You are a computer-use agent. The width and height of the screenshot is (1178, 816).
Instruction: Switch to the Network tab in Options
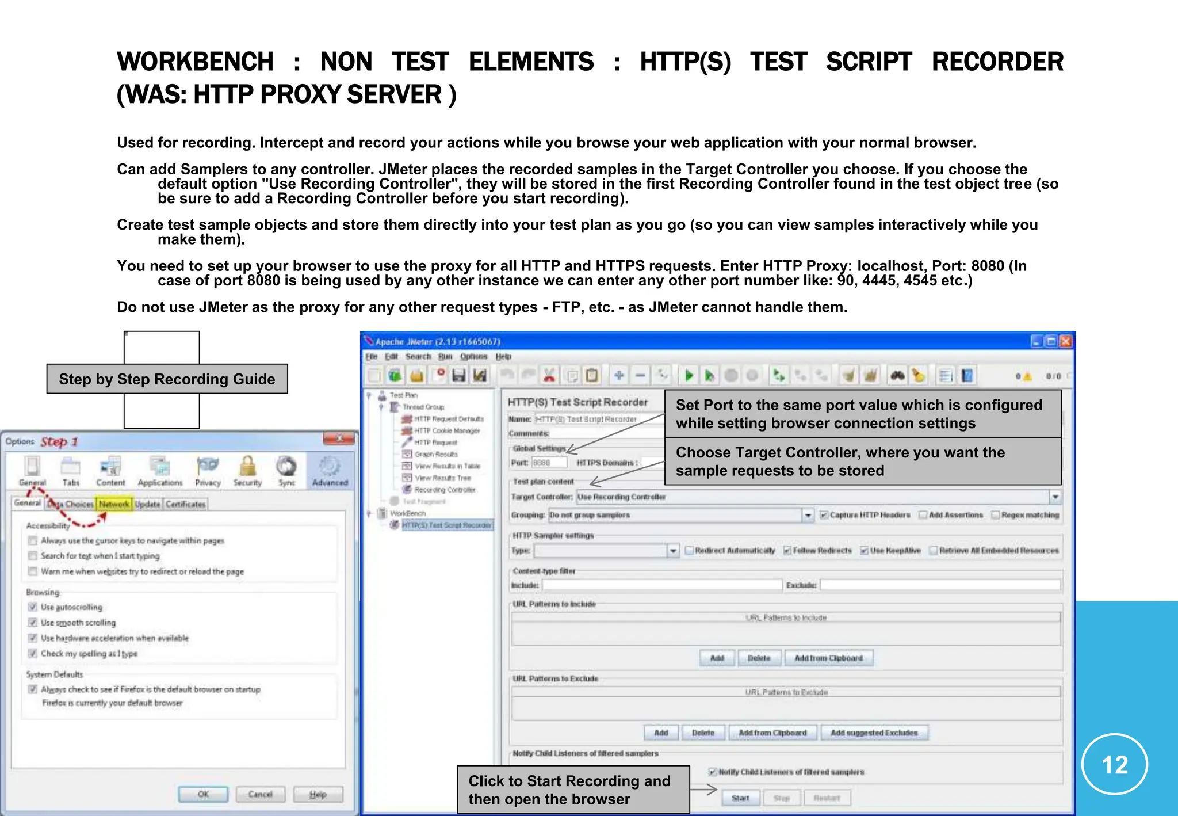[x=114, y=504]
